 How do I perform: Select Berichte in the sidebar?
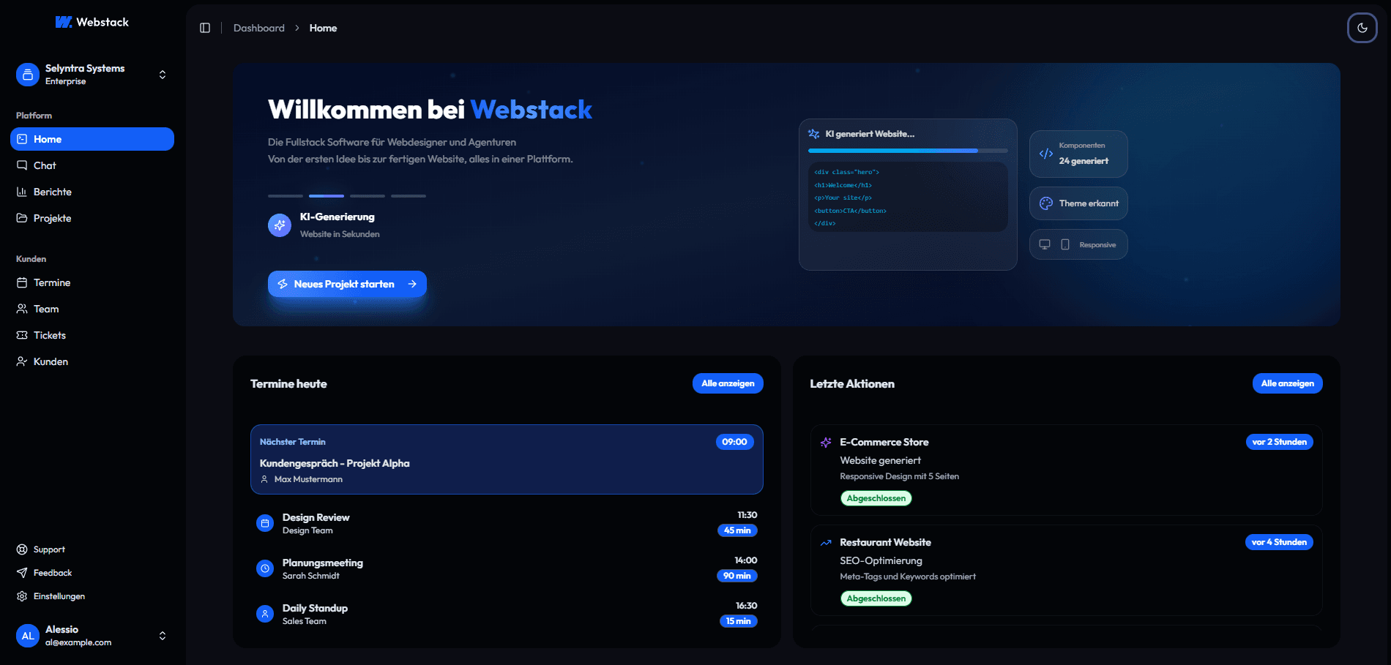52,192
